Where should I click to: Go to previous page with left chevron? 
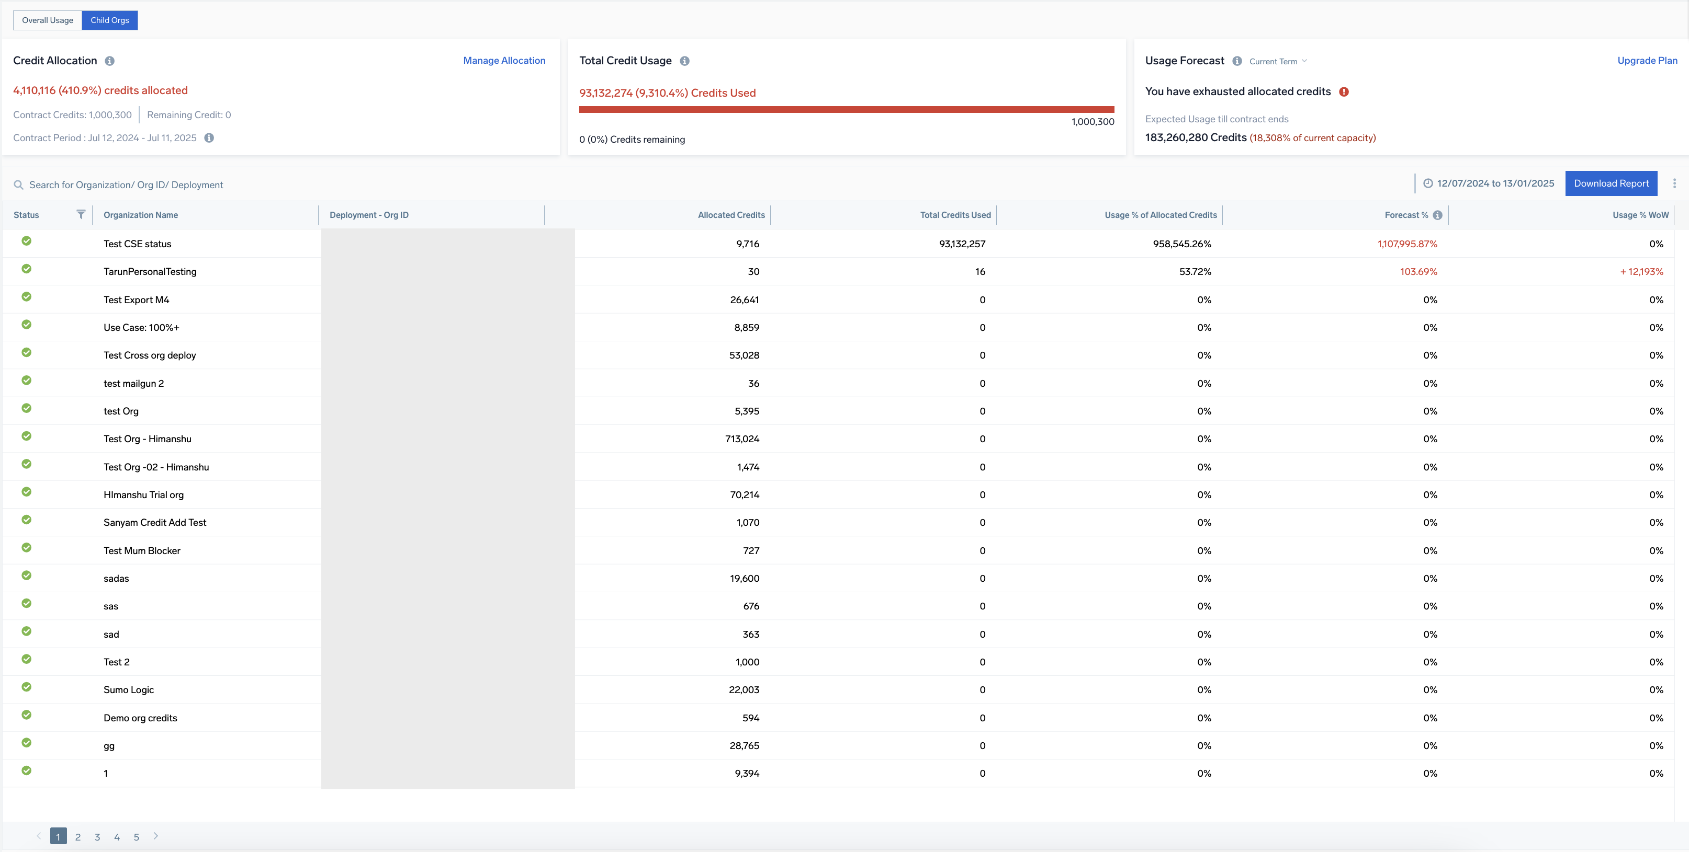point(39,836)
